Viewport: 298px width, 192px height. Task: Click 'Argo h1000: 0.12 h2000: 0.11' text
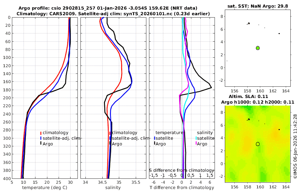point(258,102)
